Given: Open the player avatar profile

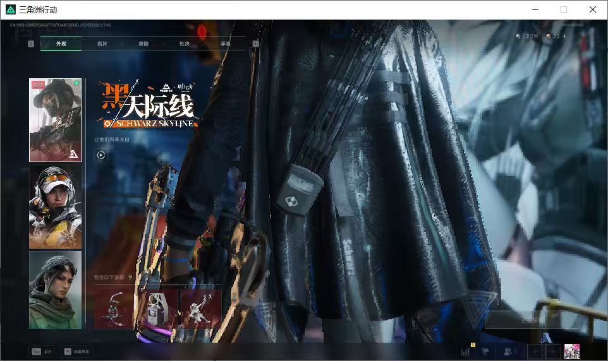Looking at the screenshot, I should pyautogui.click(x=571, y=352).
